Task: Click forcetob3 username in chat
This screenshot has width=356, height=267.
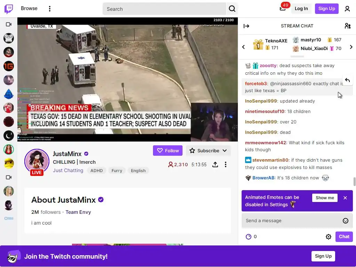Action: click(x=256, y=83)
